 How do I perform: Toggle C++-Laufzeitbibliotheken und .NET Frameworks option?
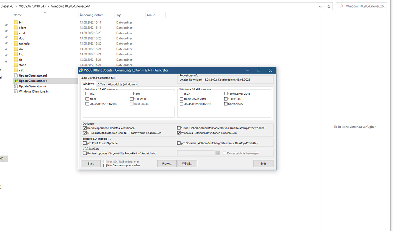pos(85,133)
